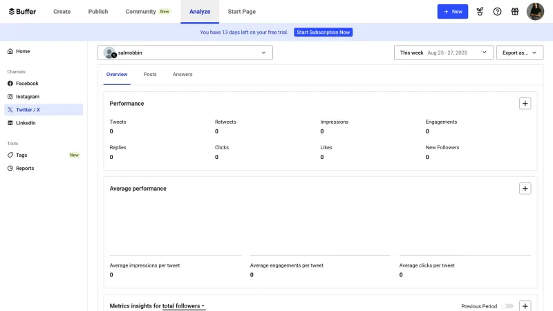This screenshot has height=311, width=553.
Task: Switch to the Overview tab
Action: click(x=117, y=75)
